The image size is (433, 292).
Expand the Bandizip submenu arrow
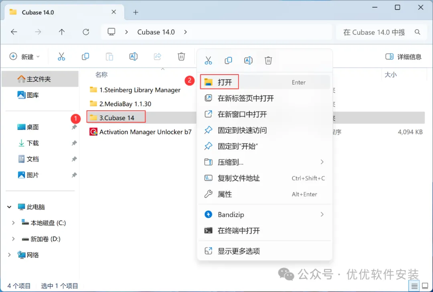322,214
